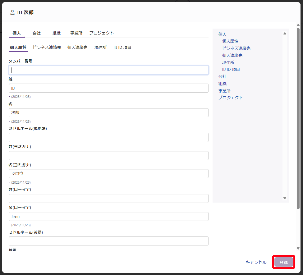Switch to the 会社 tab
303x275 pixels.
pos(37,33)
